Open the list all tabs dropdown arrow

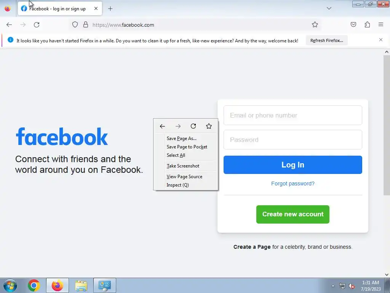329,8
